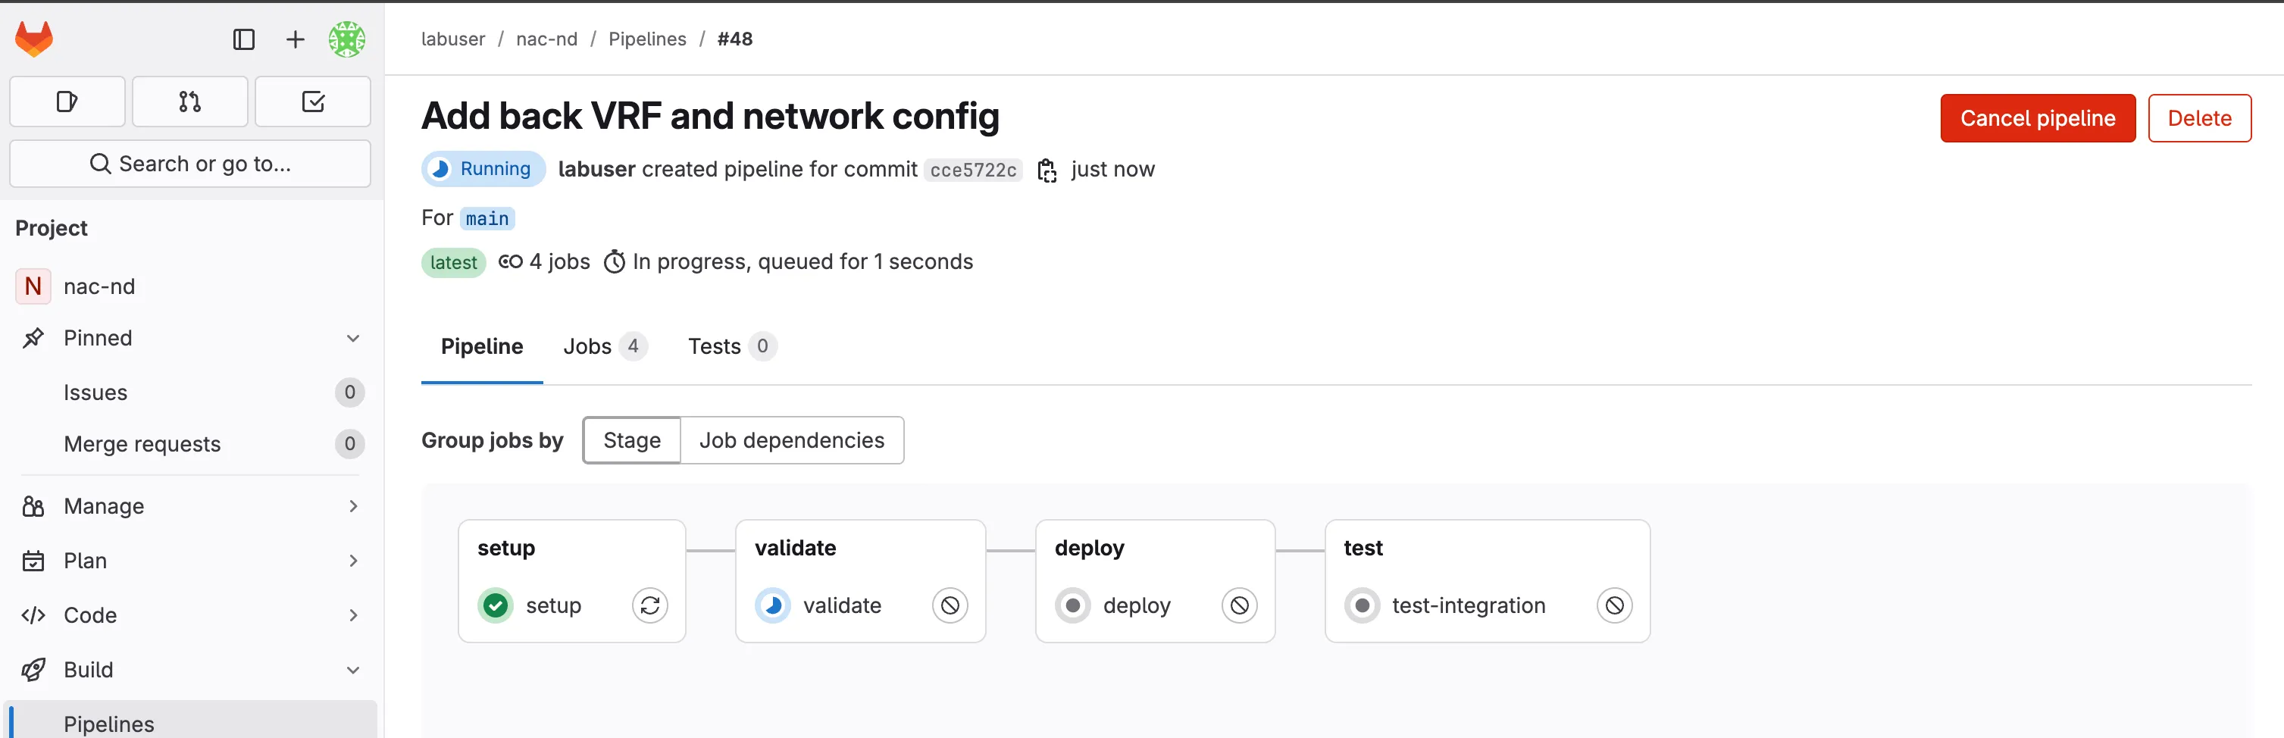The width and height of the screenshot is (2284, 738).
Task: Copy commit SHA with clipboard icon
Action: tap(1047, 170)
